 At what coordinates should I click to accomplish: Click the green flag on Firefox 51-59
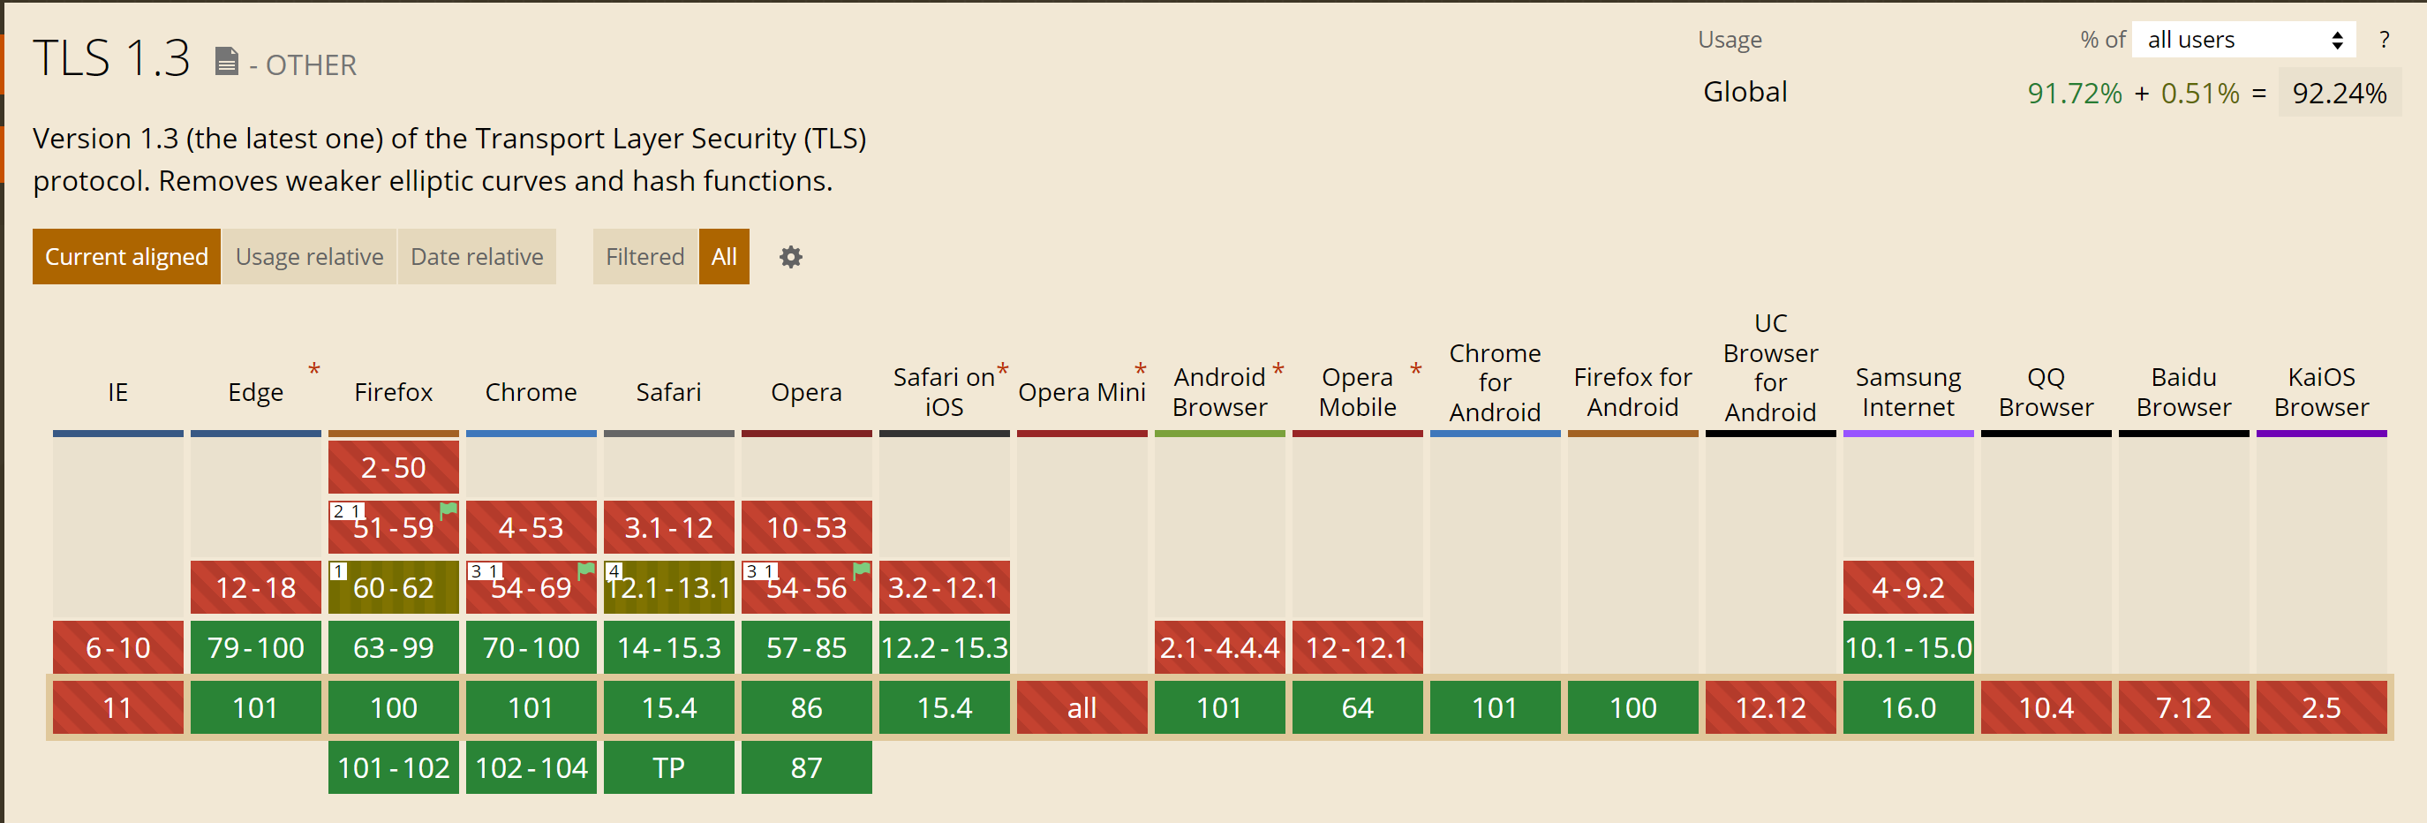click(448, 510)
